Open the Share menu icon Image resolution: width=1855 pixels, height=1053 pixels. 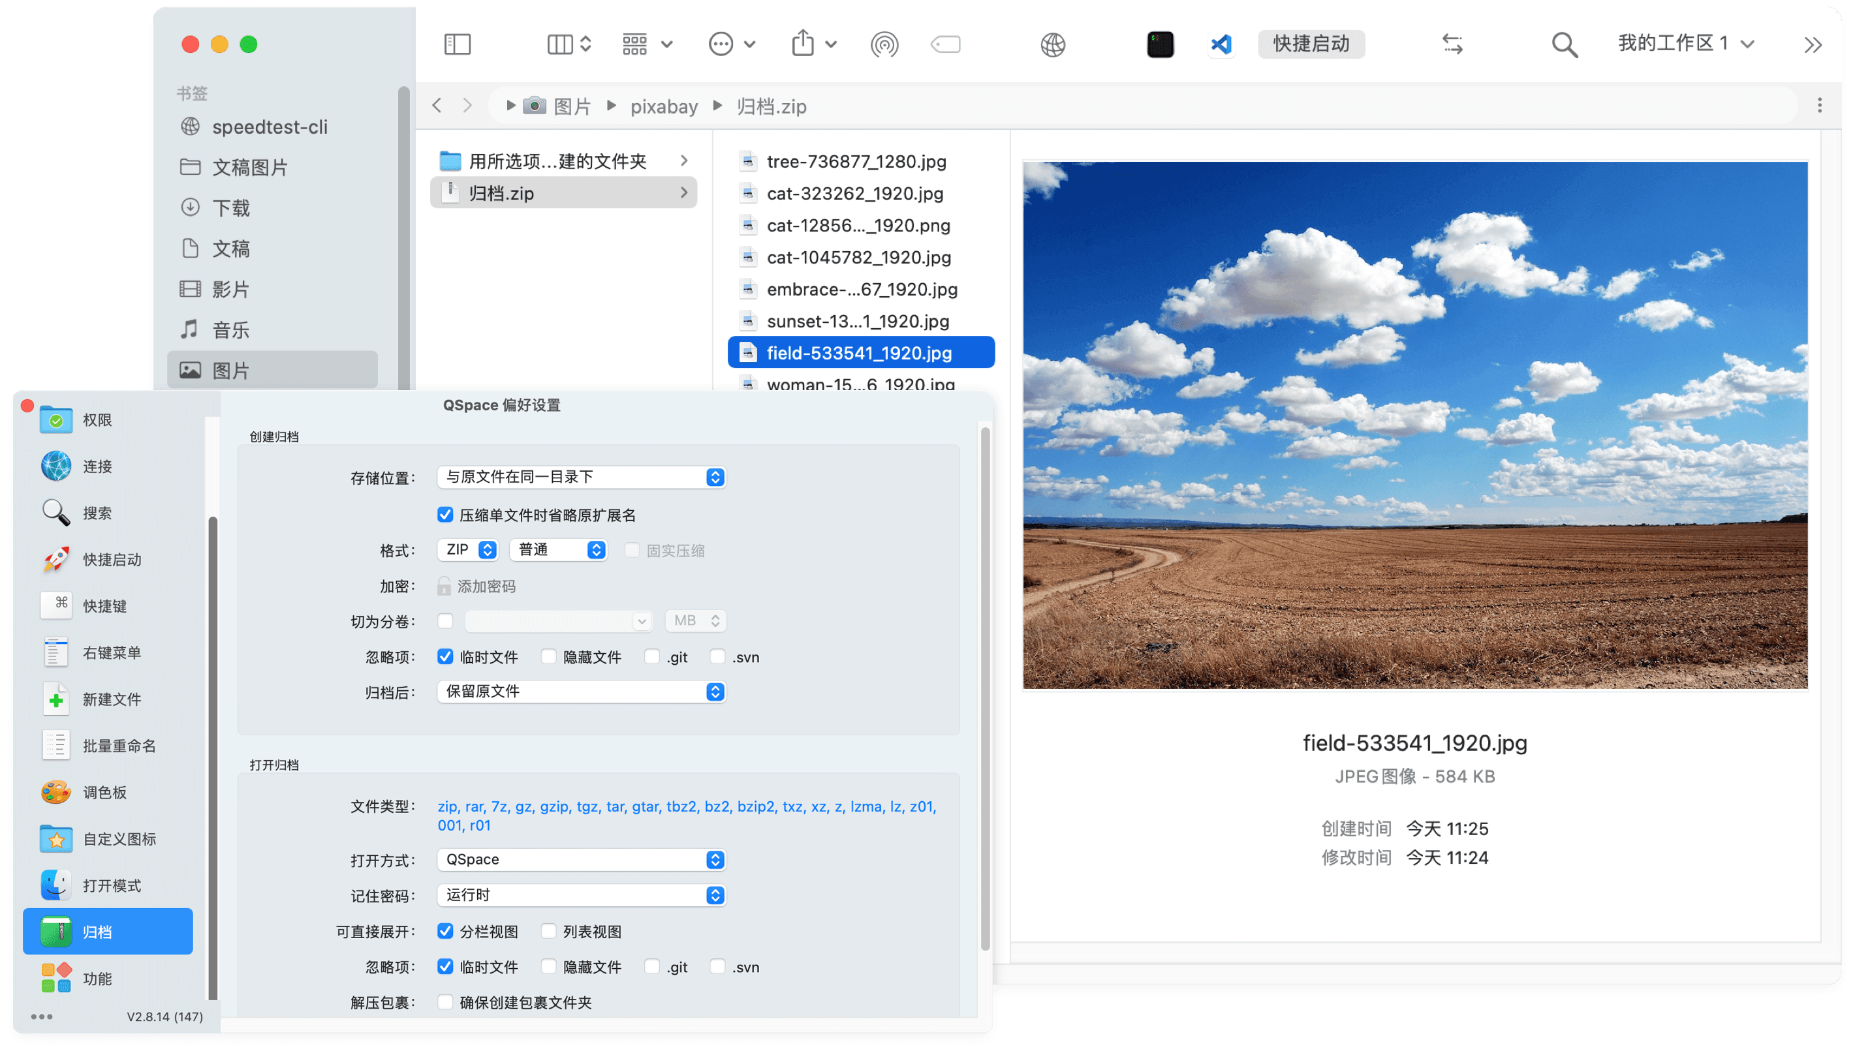coord(802,44)
